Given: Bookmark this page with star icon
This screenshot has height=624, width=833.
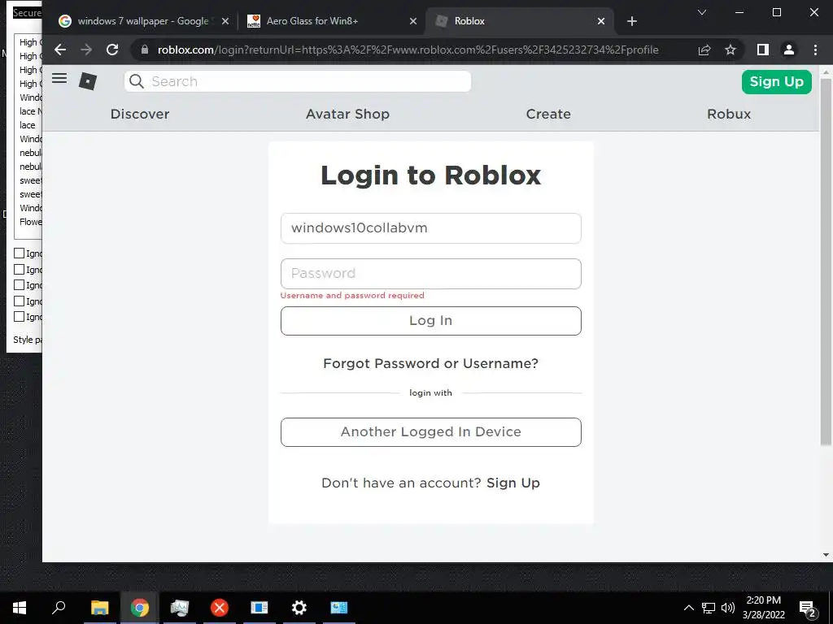Looking at the screenshot, I should point(731,50).
